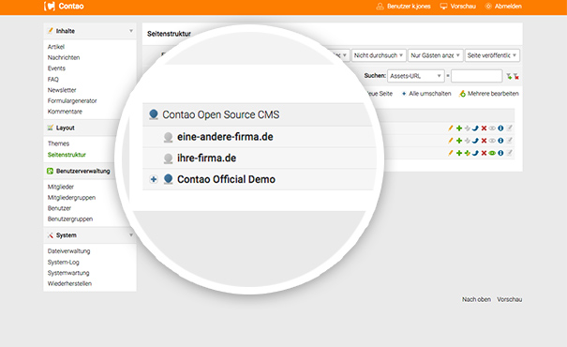The image size is (567, 347).
Task: Click the search text input field
Action: [477, 76]
